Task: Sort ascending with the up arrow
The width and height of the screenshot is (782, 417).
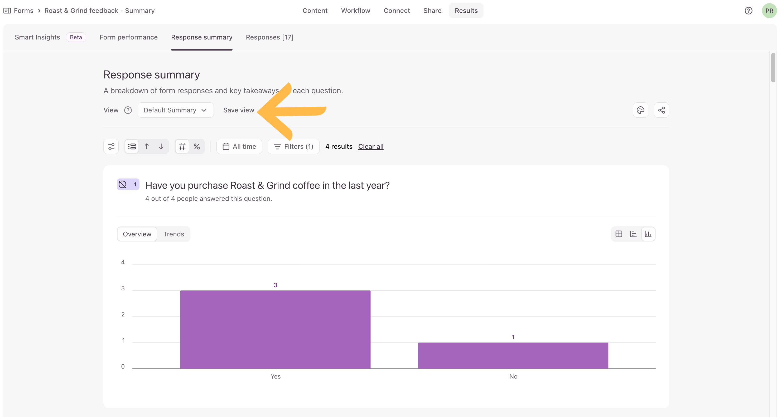Action: (x=147, y=146)
